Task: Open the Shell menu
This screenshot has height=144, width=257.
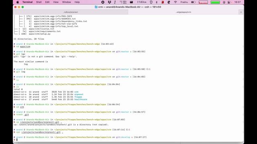Action: coord(39,2)
